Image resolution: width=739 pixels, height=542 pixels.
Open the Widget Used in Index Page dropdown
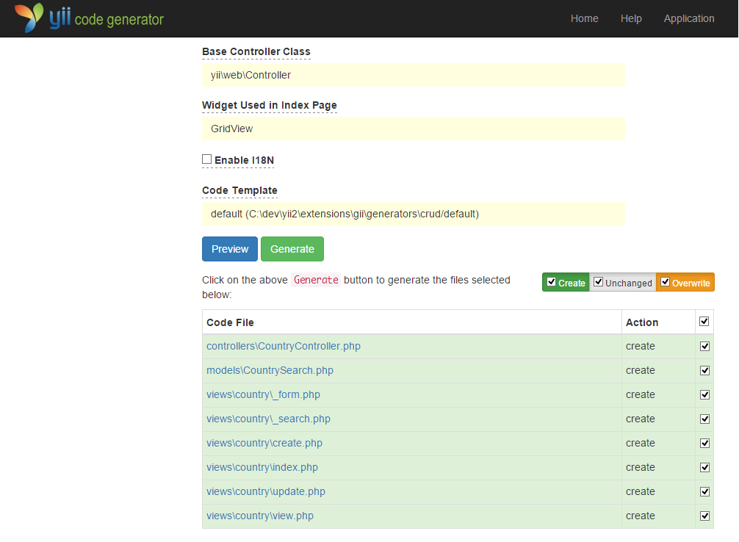(x=413, y=129)
